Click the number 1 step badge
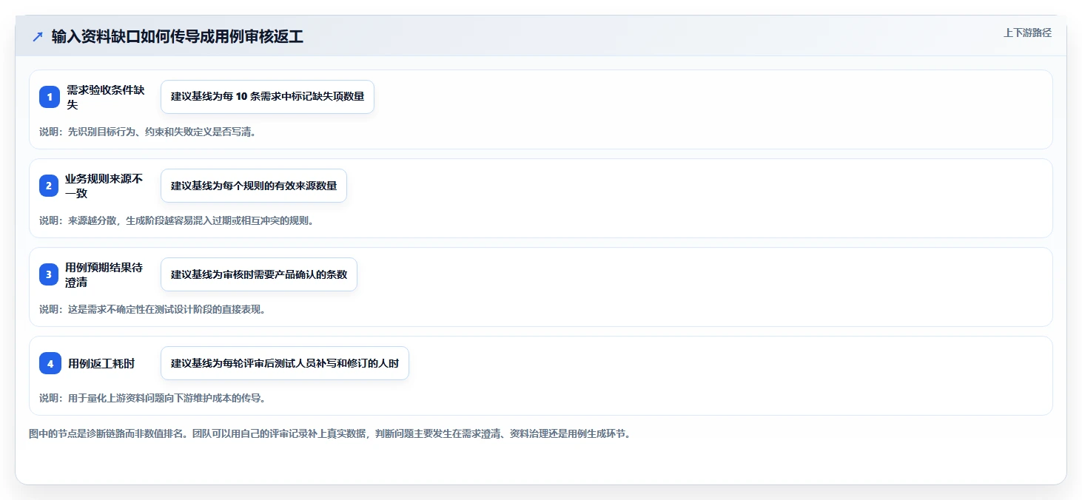Viewport: 1082px width, 500px height. tap(50, 97)
